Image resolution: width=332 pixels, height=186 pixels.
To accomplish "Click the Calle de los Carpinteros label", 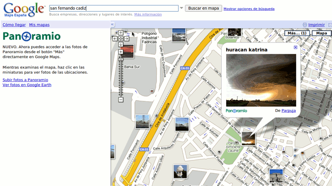I will click(163, 61).
